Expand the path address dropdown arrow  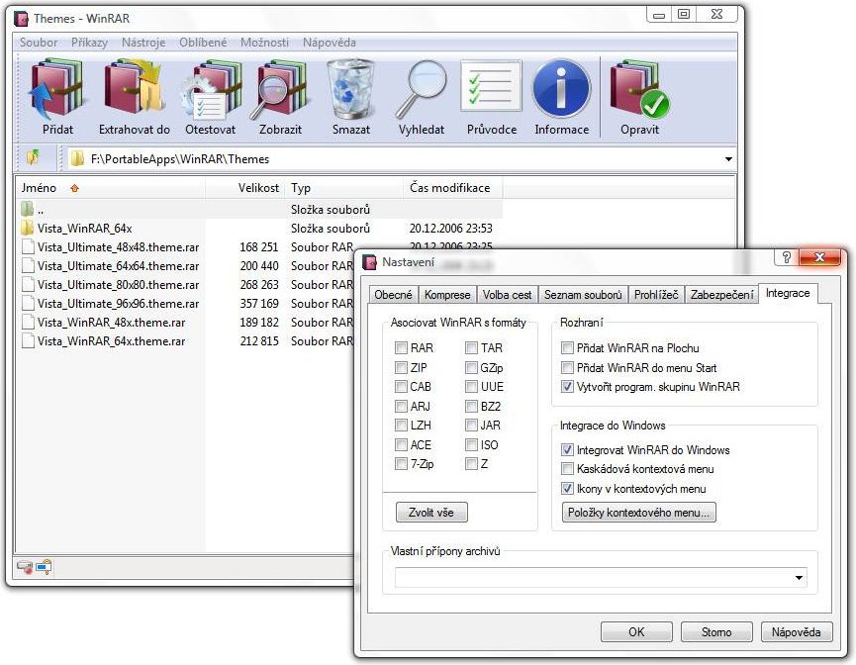[728, 159]
